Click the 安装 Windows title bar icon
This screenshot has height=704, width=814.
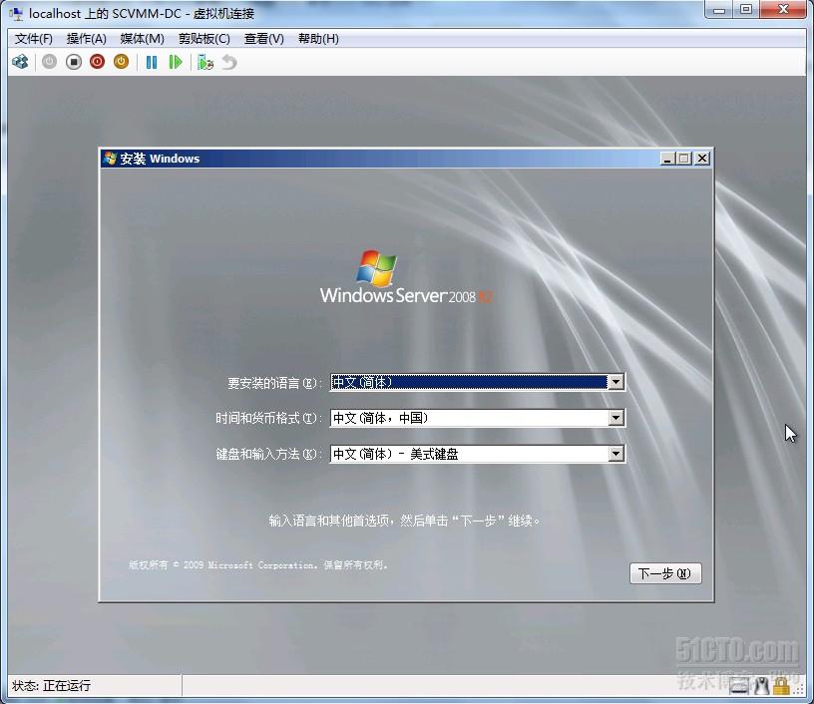click(x=110, y=159)
